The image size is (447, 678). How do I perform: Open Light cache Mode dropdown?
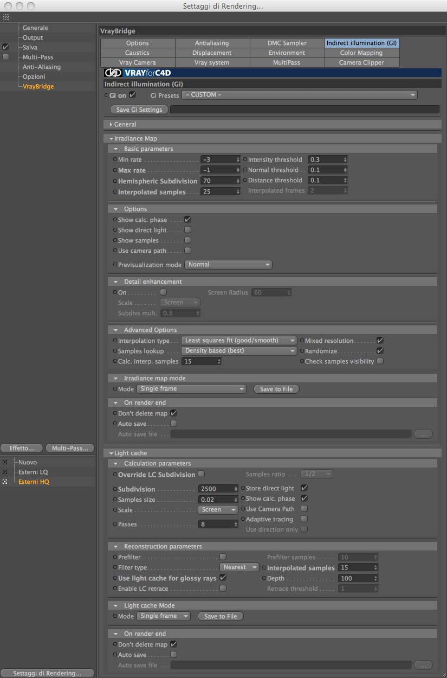pos(163,616)
